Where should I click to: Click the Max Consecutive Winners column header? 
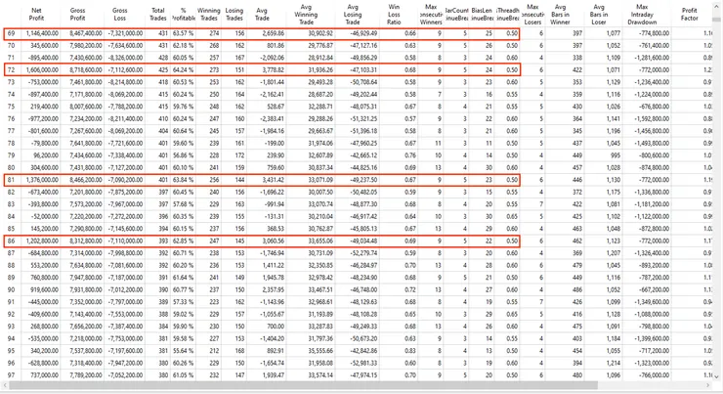pos(431,15)
